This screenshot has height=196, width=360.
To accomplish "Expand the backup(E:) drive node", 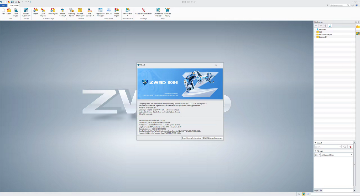I will [x=315, y=37].
